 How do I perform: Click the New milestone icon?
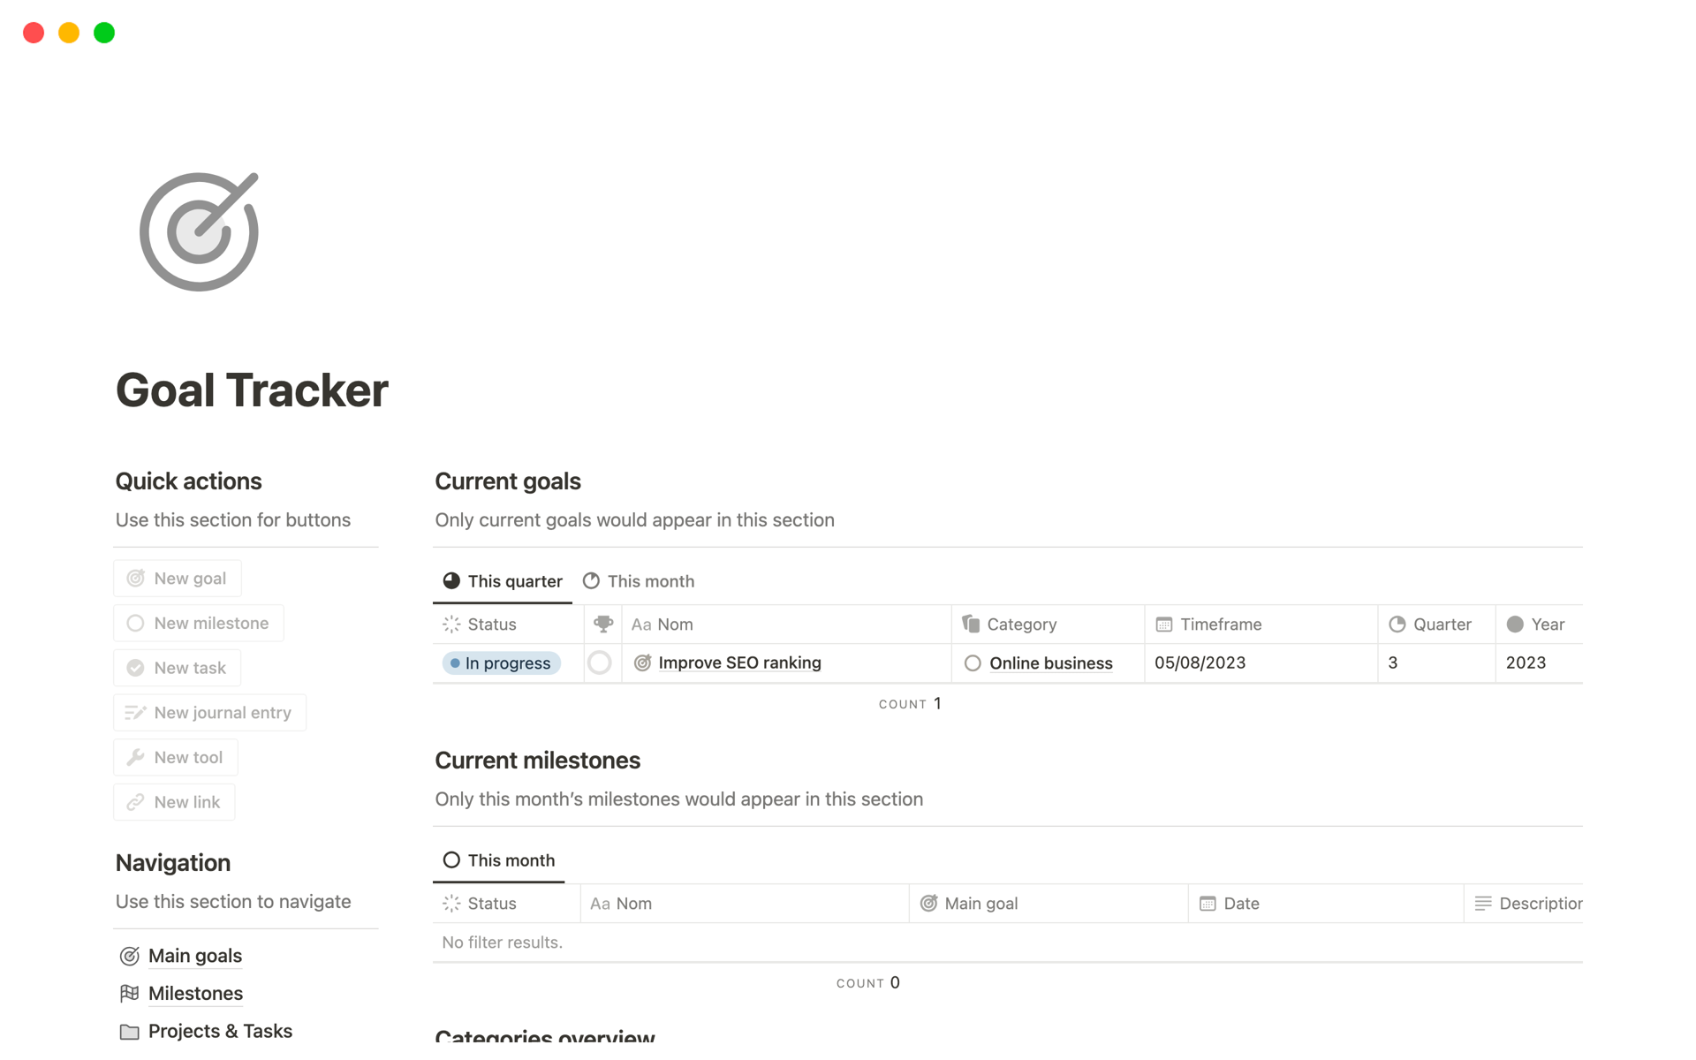click(135, 623)
